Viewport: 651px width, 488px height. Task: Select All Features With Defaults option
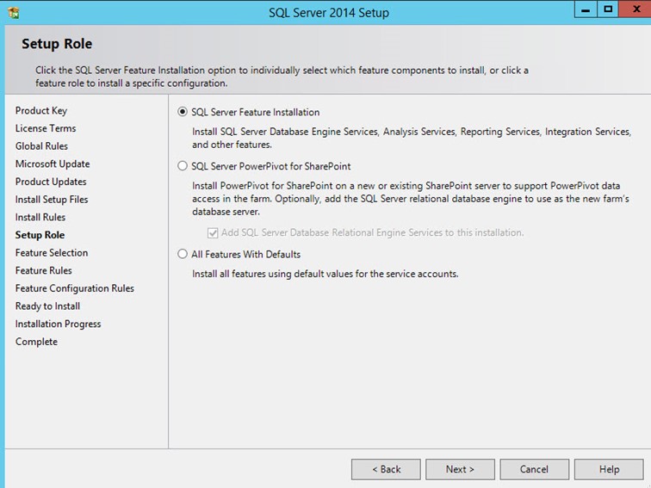(182, 254)
